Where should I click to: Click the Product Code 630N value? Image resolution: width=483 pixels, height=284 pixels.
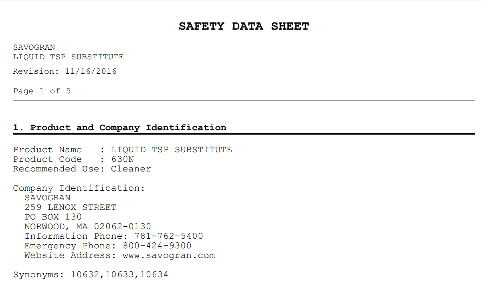[x=123, y=159]
